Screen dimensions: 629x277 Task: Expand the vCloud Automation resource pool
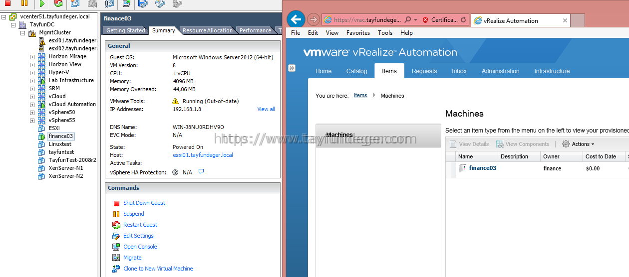[32, 105]
